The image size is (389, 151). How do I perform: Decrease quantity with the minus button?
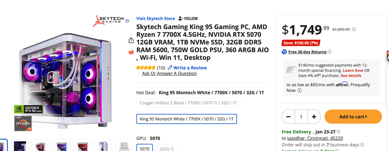point(289,117)
